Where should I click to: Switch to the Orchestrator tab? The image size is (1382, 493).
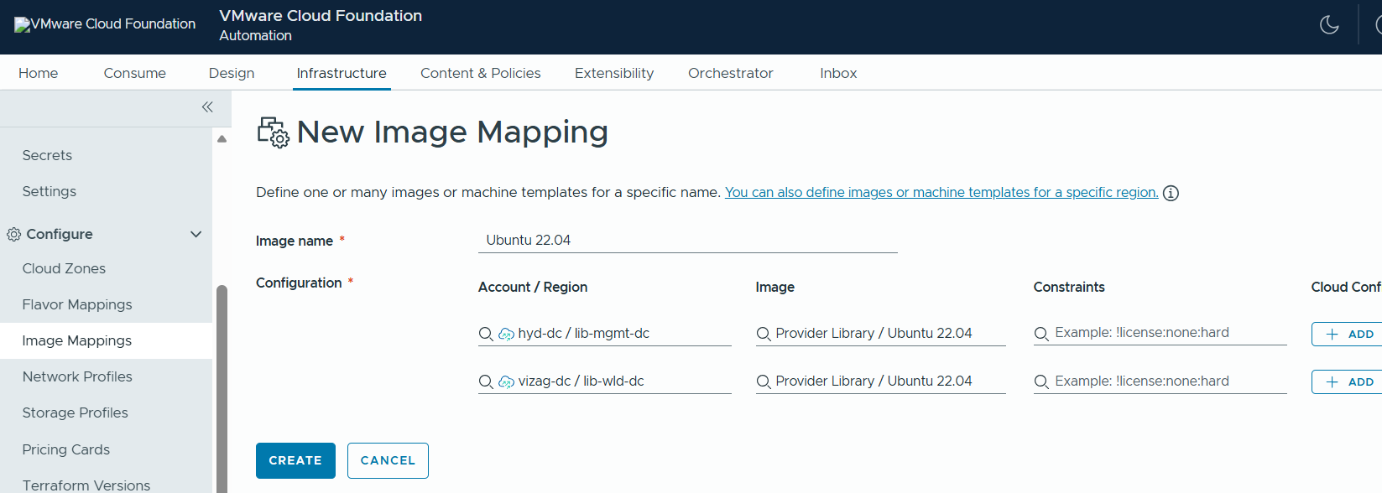(x=730, y=73)
